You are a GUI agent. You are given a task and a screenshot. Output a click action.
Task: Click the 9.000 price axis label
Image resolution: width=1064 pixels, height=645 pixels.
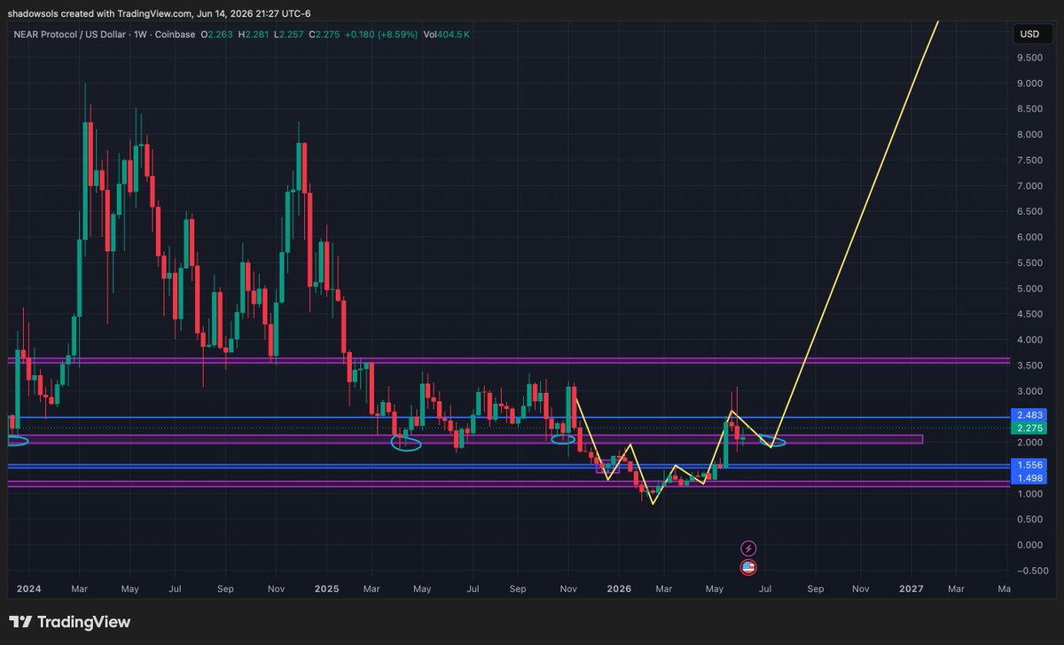[1029, 83]
